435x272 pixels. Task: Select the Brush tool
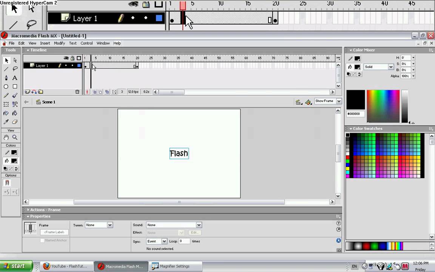pyautogui.click(x=15, y=96)
